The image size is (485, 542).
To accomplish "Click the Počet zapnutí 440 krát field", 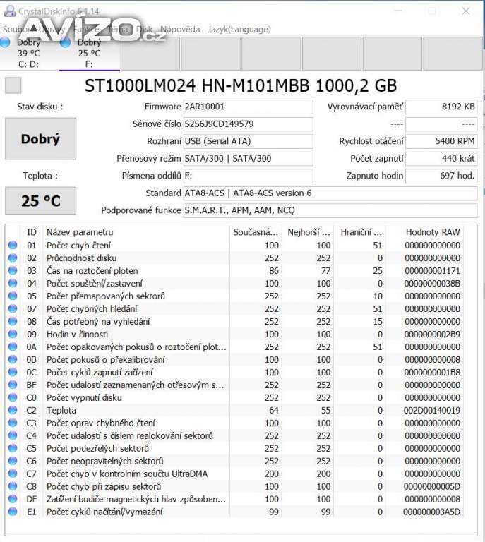I will [x=441, y=159].
